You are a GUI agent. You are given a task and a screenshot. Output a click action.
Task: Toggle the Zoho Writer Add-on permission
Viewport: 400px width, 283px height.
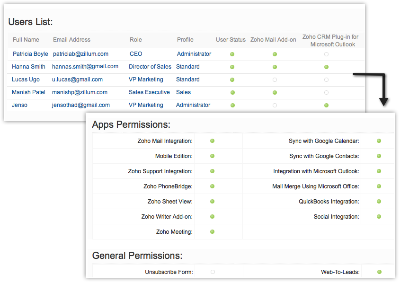coord(212,217)
